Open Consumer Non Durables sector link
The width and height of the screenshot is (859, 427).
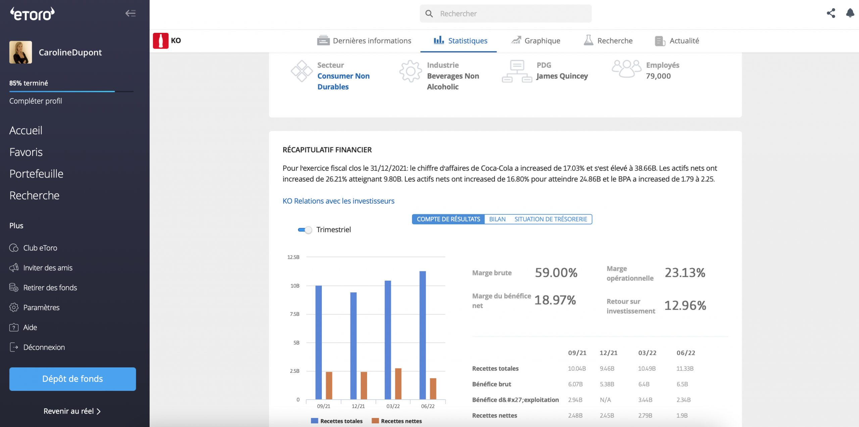344,81
